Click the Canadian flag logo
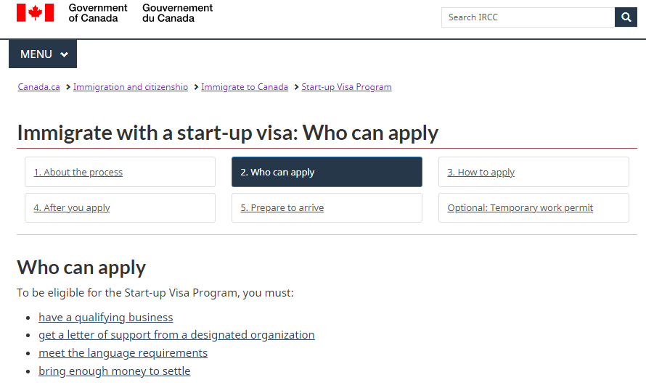Viewport: 646px width, 385px height. point(36,13)
